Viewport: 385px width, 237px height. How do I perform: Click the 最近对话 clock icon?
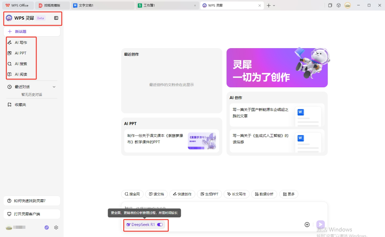click(x=10, y=87)
